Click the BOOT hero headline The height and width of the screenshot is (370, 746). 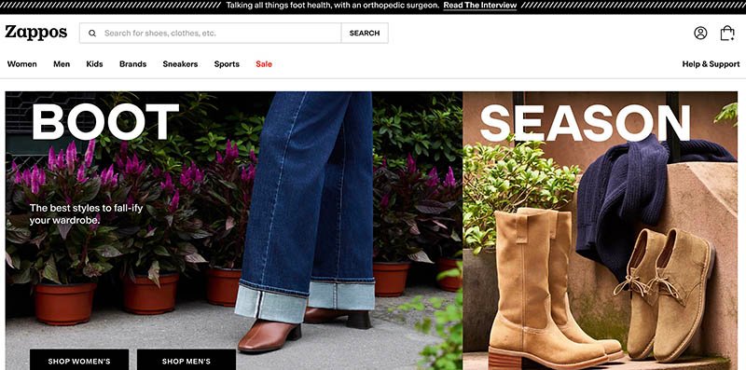click(x=105, y=122)
